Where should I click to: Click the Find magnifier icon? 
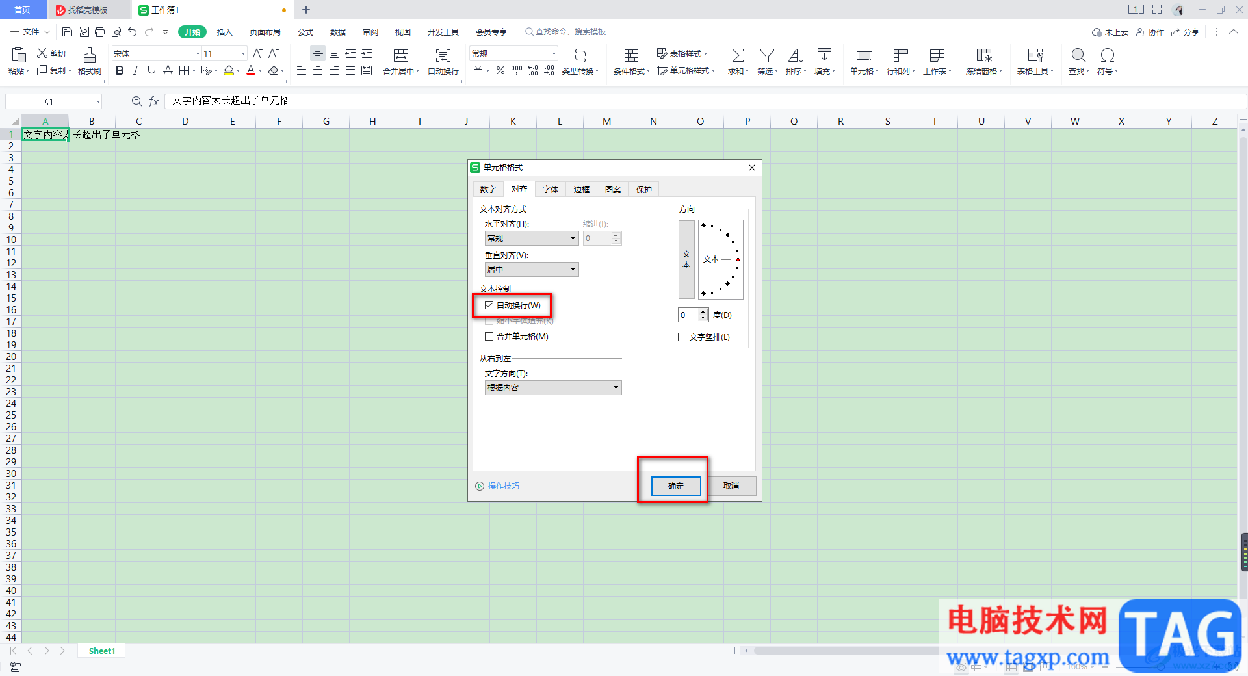click(1078, 55)
